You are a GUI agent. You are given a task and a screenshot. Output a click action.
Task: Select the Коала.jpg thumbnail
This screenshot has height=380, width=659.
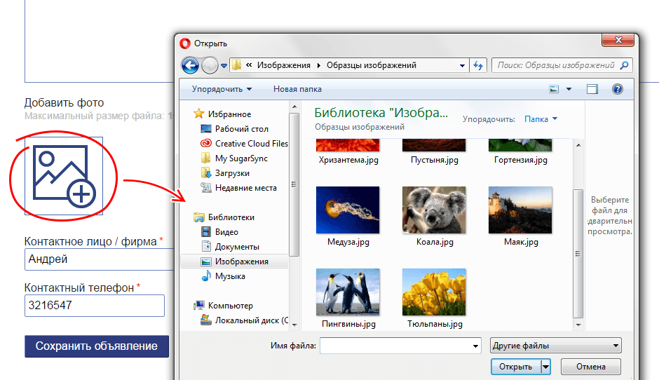tap(434, 210)
